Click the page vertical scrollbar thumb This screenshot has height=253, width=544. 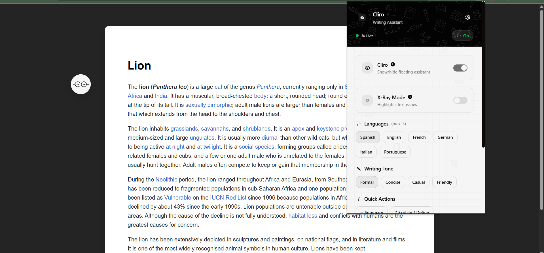(541, 110)
